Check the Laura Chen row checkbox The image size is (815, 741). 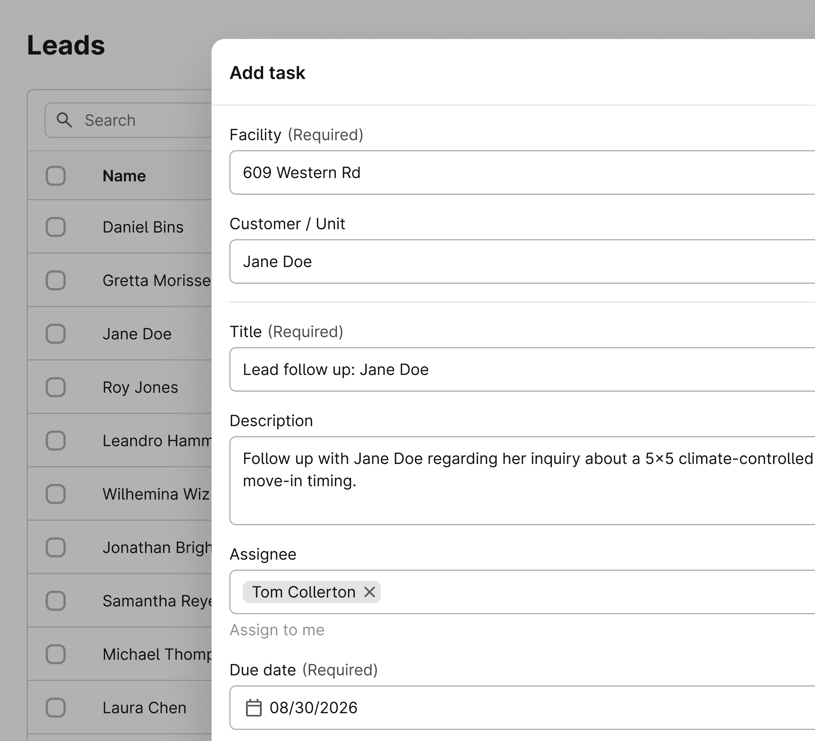(56, 708)
